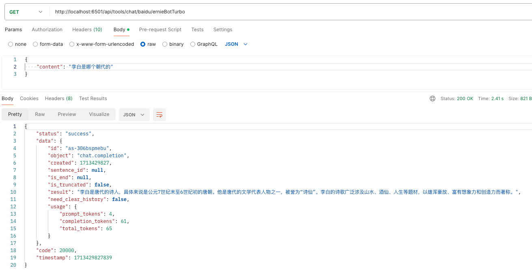Click the "object": "chat.completion" line
The image size is (532, 274).
(x=88, y=156)
